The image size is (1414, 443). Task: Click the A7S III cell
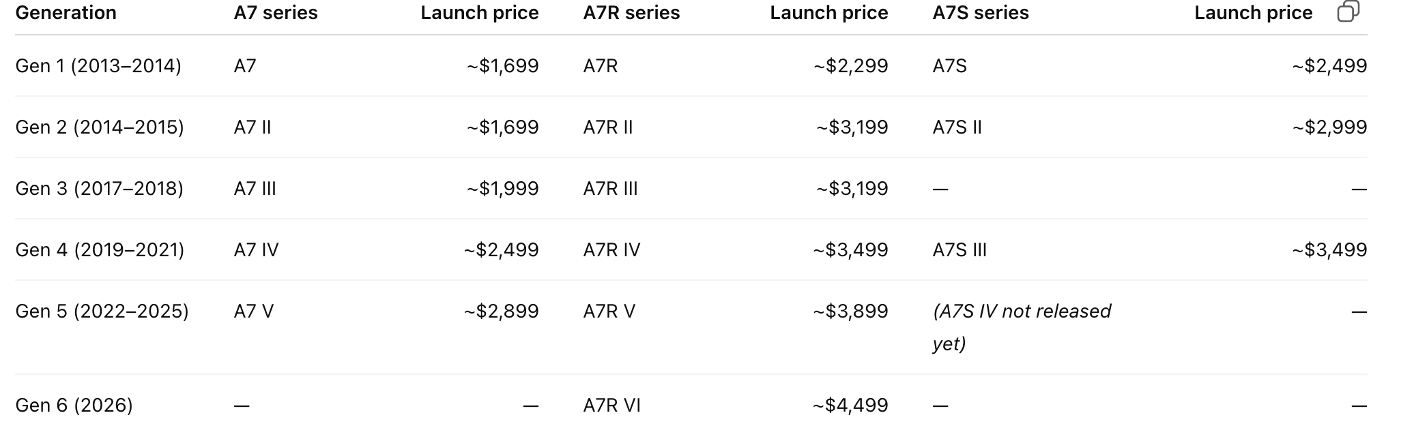[x=959, y=250]
